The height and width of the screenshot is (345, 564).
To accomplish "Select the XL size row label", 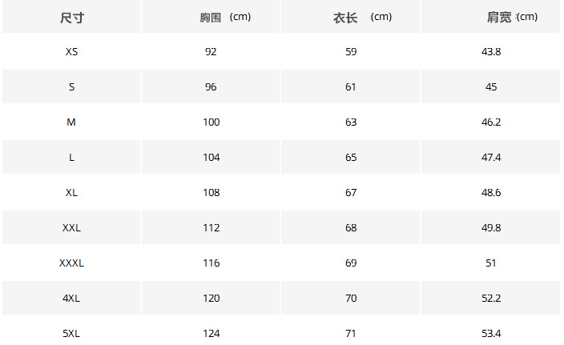I will tap(71, 192).
